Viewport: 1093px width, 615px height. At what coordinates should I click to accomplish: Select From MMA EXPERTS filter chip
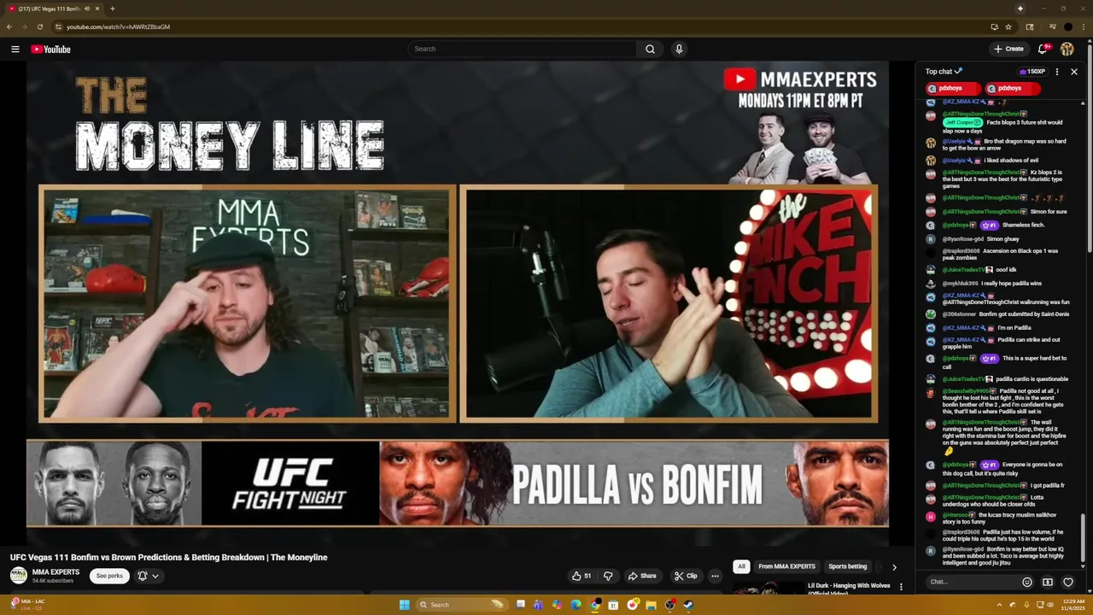(786, 566)
